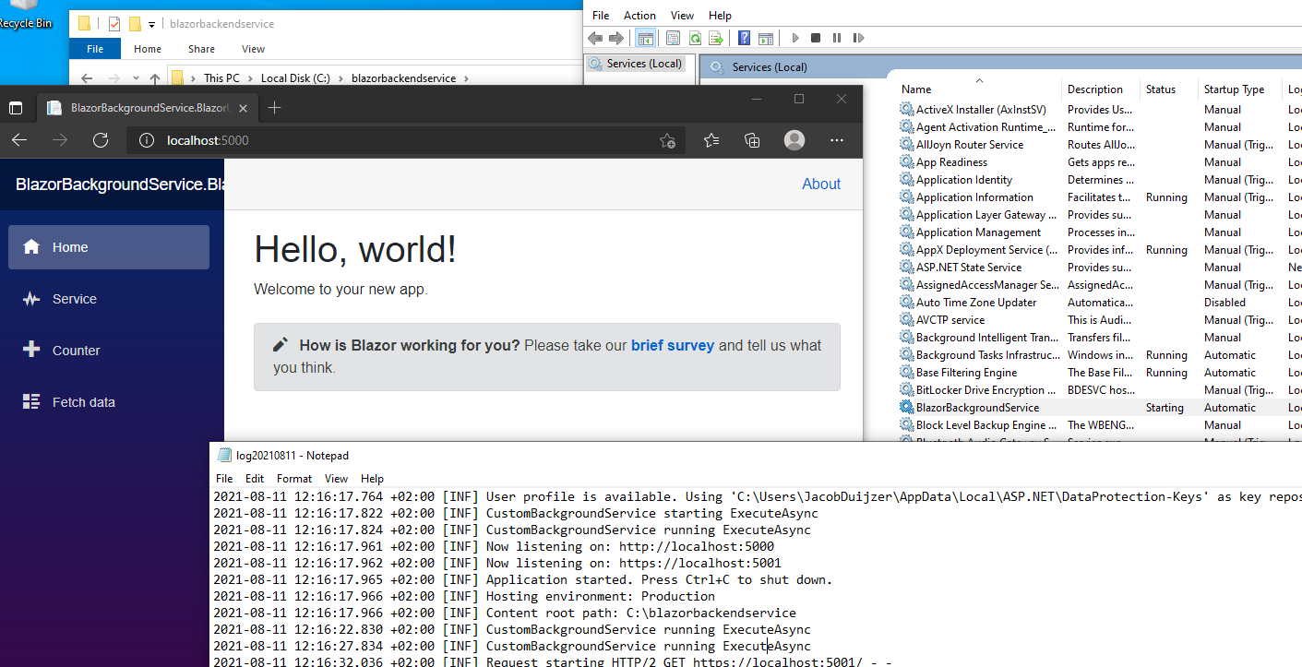Image resolution: width=1302 pixels, height=667 pixels.
Task: Toggle Show/Hide Console Tree in Services
Action: tap(645, 38)
